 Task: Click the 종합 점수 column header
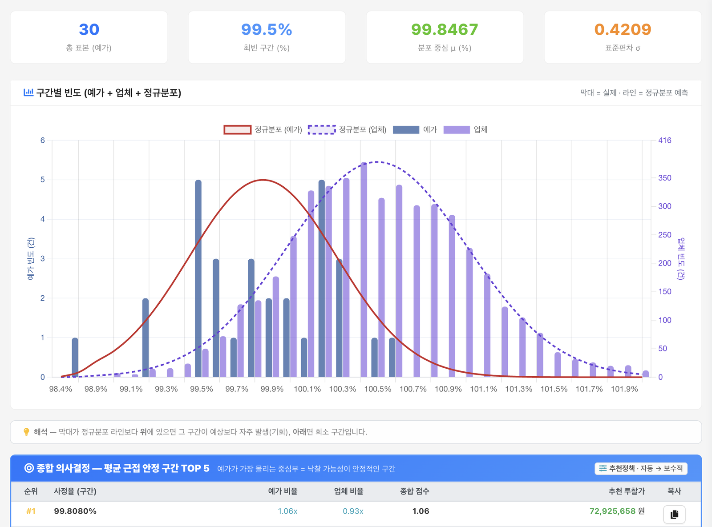415,491
